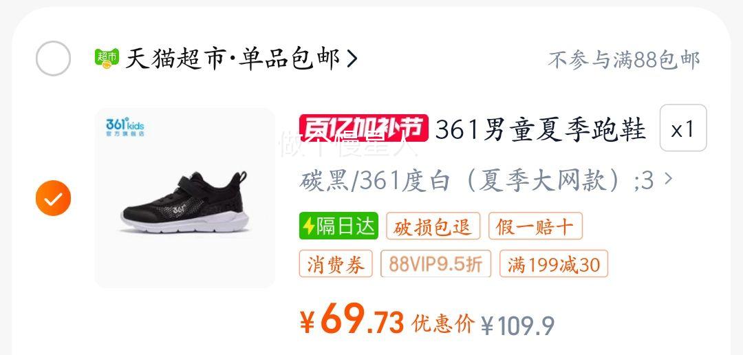Open the 天猫超市·单品包邮 store chevron
Image resolution: width=743 pixels, height=355 pixels.
[x=352, y=58]
